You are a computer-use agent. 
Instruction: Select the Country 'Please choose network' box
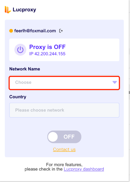(x=64, y=110)
